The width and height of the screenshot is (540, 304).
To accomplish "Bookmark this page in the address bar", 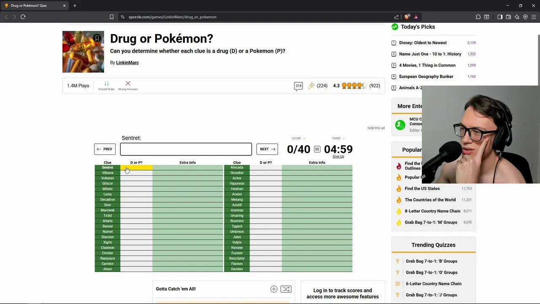I will 111,17.
